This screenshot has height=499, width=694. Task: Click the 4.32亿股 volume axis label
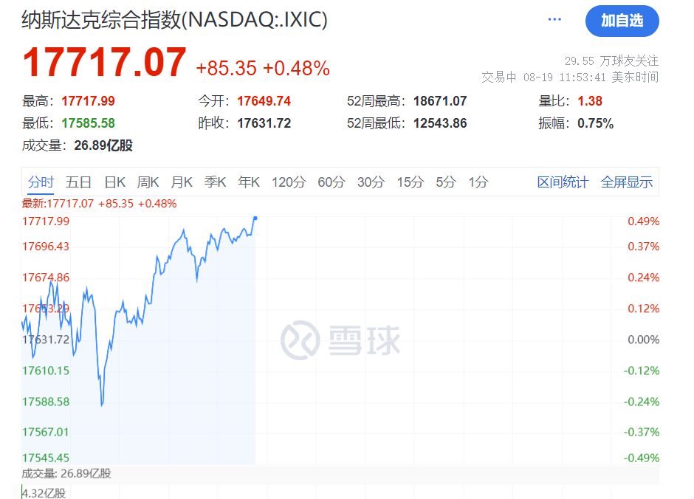pos(44,493)
